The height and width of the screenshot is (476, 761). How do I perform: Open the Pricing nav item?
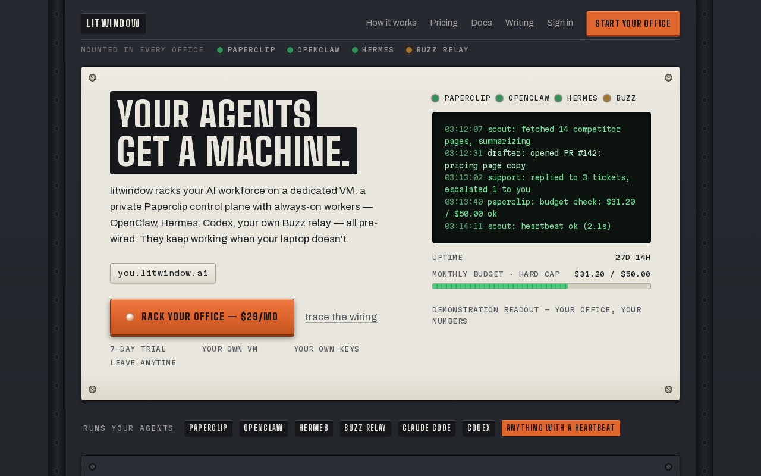[444, 23]
